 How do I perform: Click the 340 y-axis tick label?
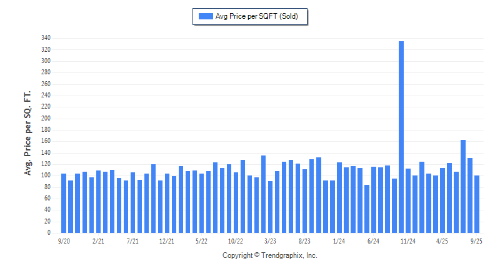[46, 38]
